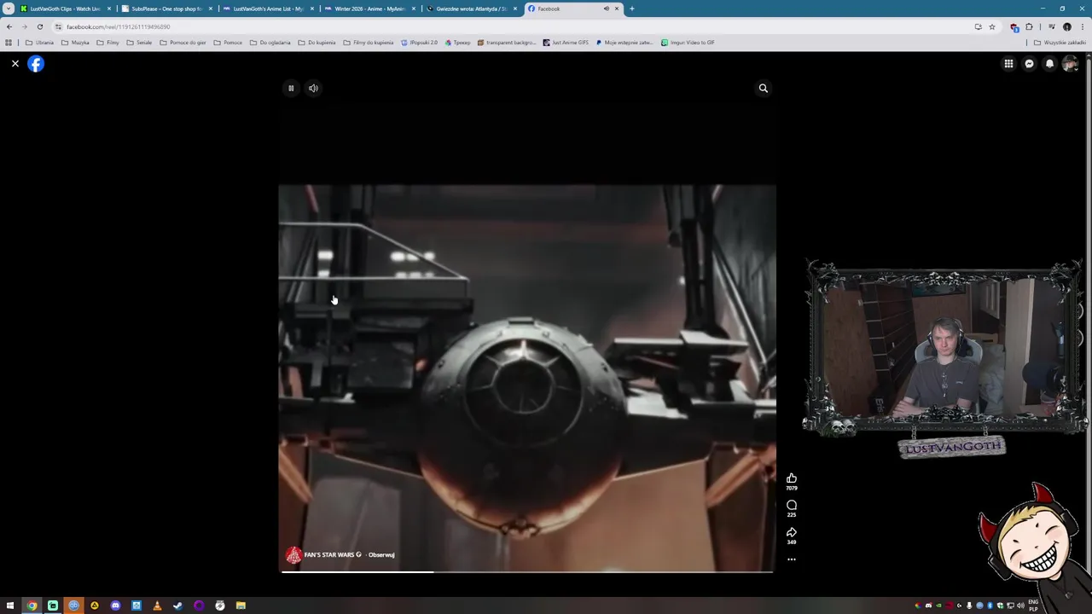The image size is (1092, 614).
Task: Share the reel with share arrow
Action: click(x=792, y=533)
